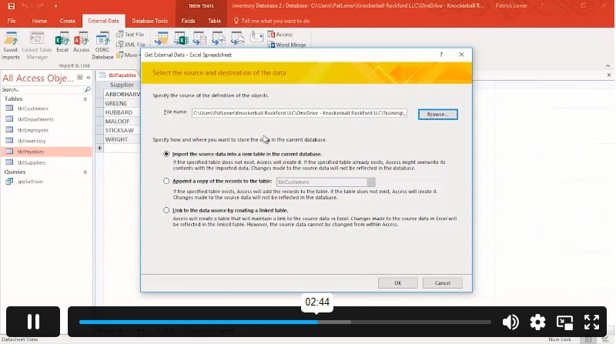
Task: Export to XML File icon
Action: 219,38
